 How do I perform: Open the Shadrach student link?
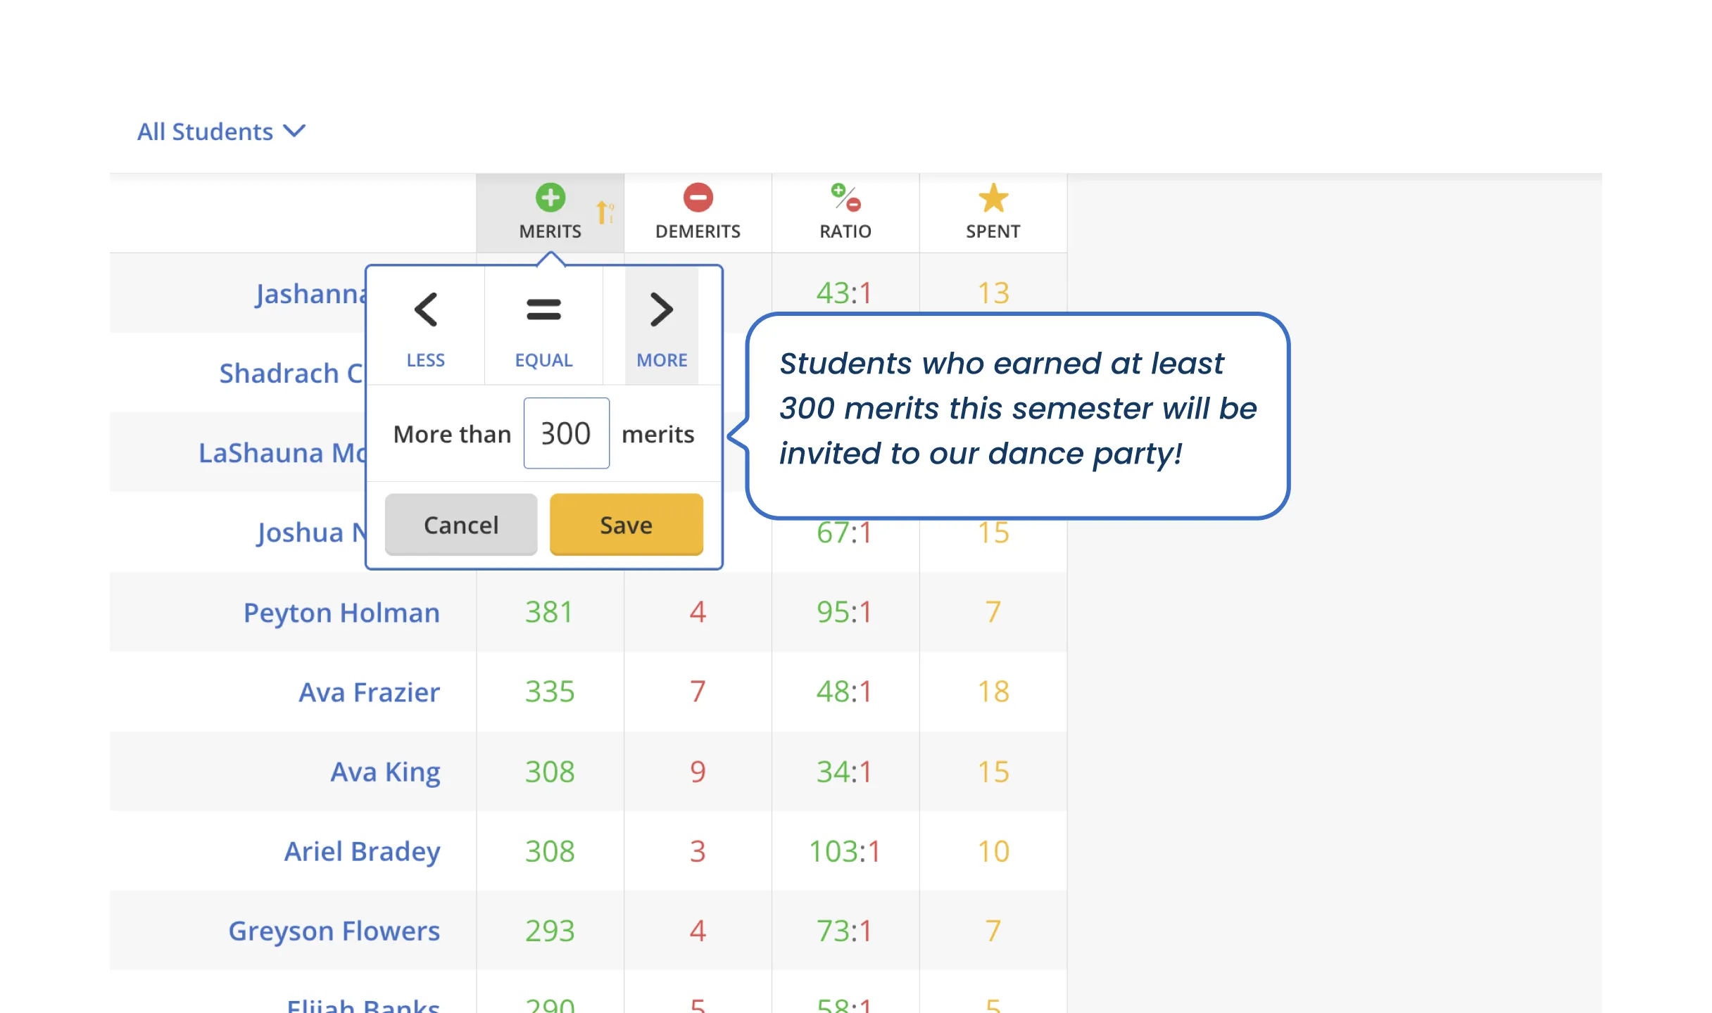click(292, 374)
